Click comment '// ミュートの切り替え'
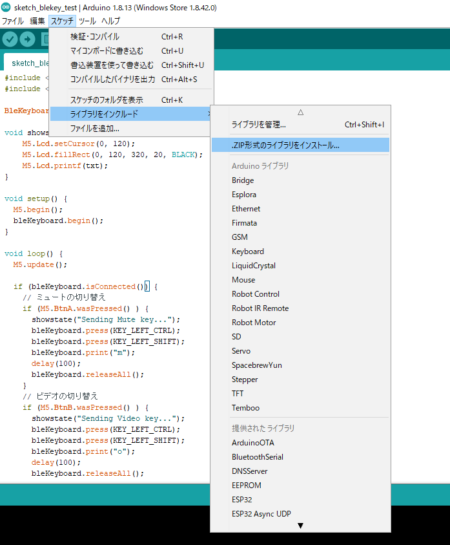 click(x=64, y=297)
